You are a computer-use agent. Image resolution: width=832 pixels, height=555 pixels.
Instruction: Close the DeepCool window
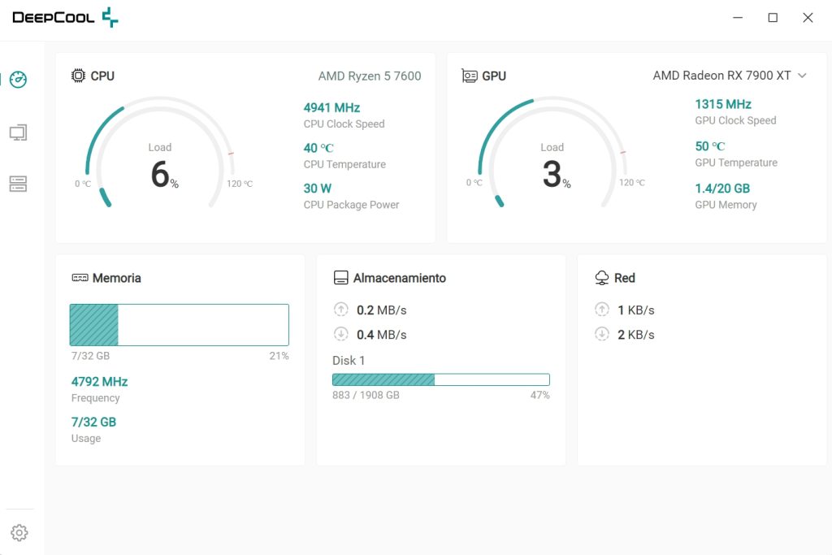click(808, 18)
